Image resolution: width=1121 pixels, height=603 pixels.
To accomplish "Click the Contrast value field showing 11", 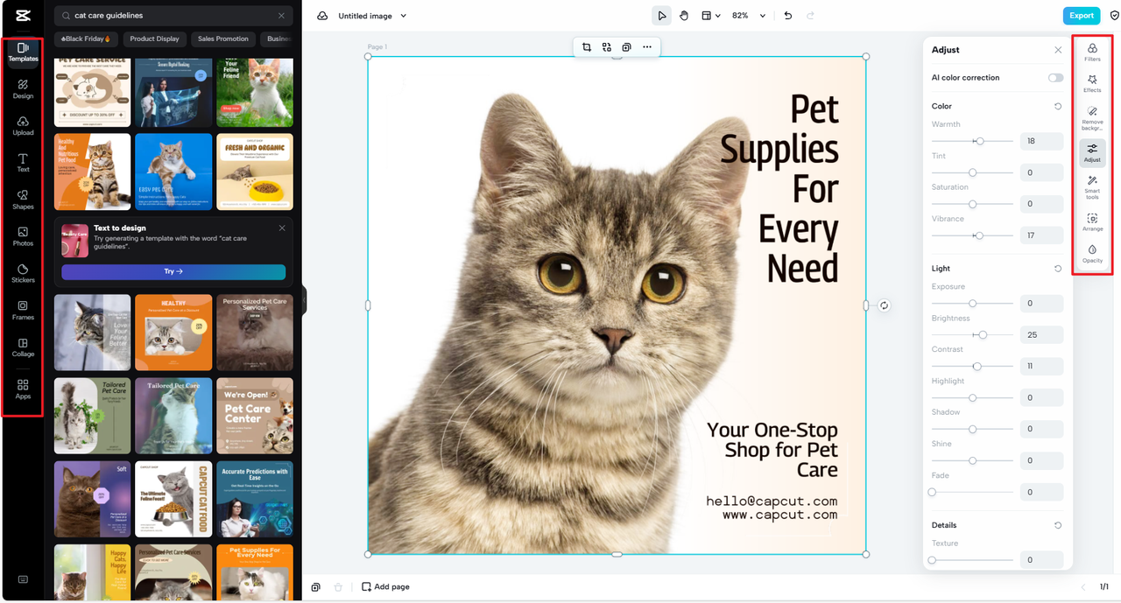I will [1041, 366].
